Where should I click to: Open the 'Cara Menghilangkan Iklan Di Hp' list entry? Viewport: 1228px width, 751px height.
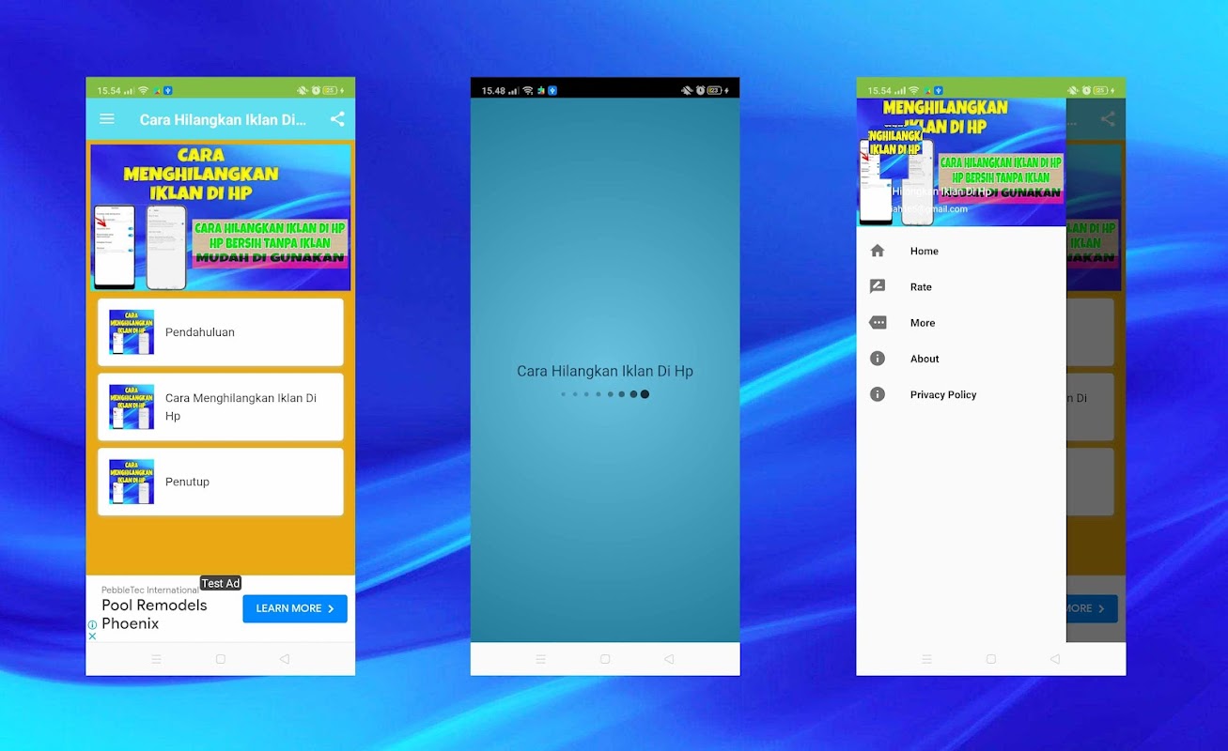coord(221,406)
